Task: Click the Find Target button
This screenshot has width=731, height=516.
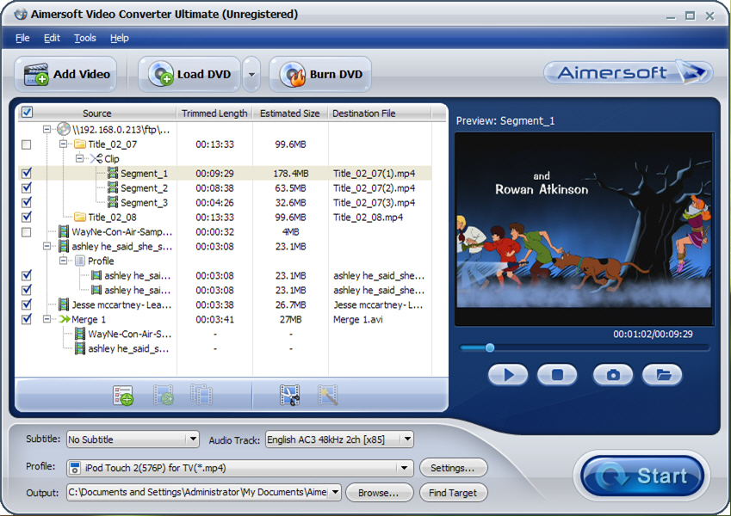Action: coord(453,492)
